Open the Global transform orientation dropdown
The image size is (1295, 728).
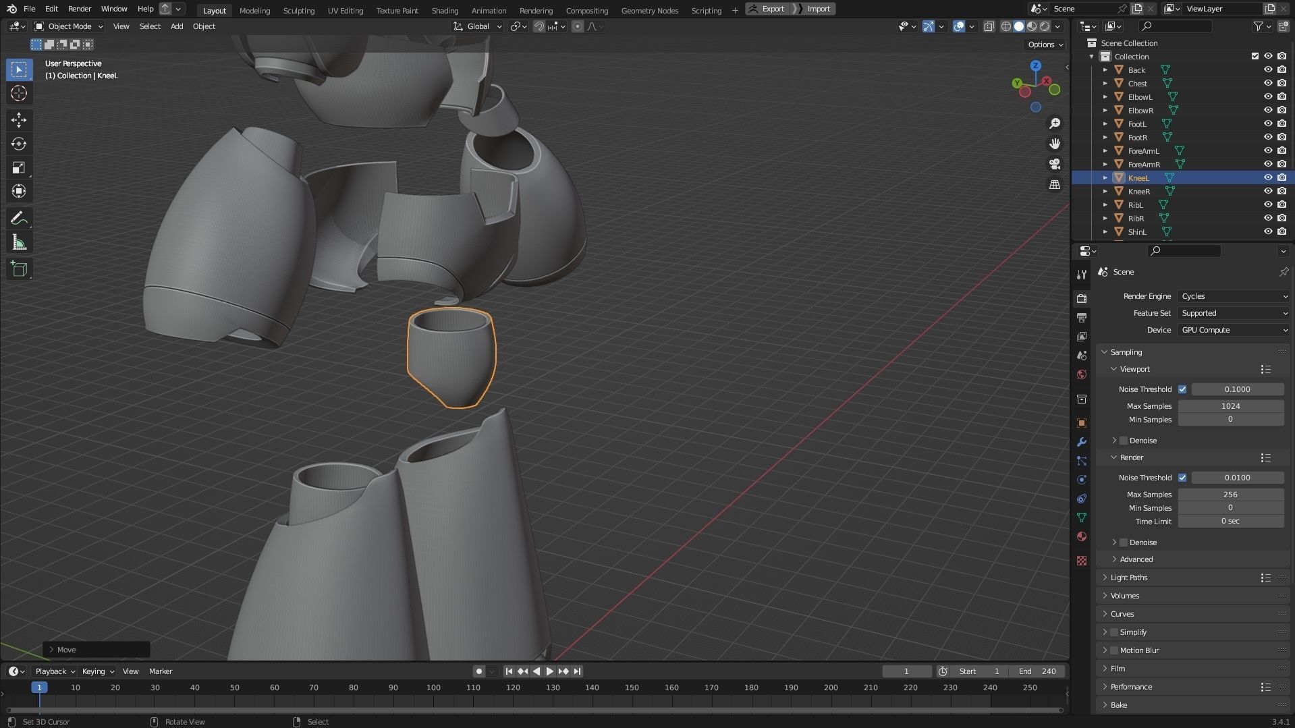(478, 26)
